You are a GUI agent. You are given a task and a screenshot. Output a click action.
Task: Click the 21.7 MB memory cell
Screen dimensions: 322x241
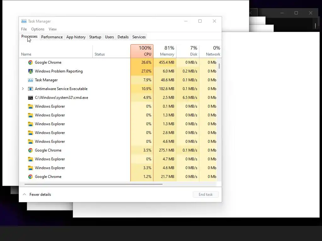point(165,177)
